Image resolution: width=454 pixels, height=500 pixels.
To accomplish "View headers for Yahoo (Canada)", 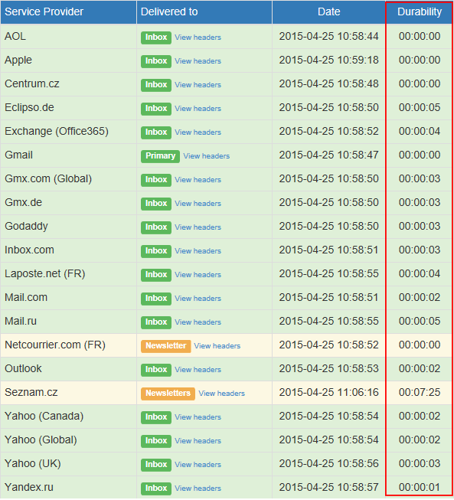I will tap(198, 417).
